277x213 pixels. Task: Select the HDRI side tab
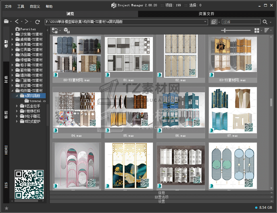click(6, 150)
